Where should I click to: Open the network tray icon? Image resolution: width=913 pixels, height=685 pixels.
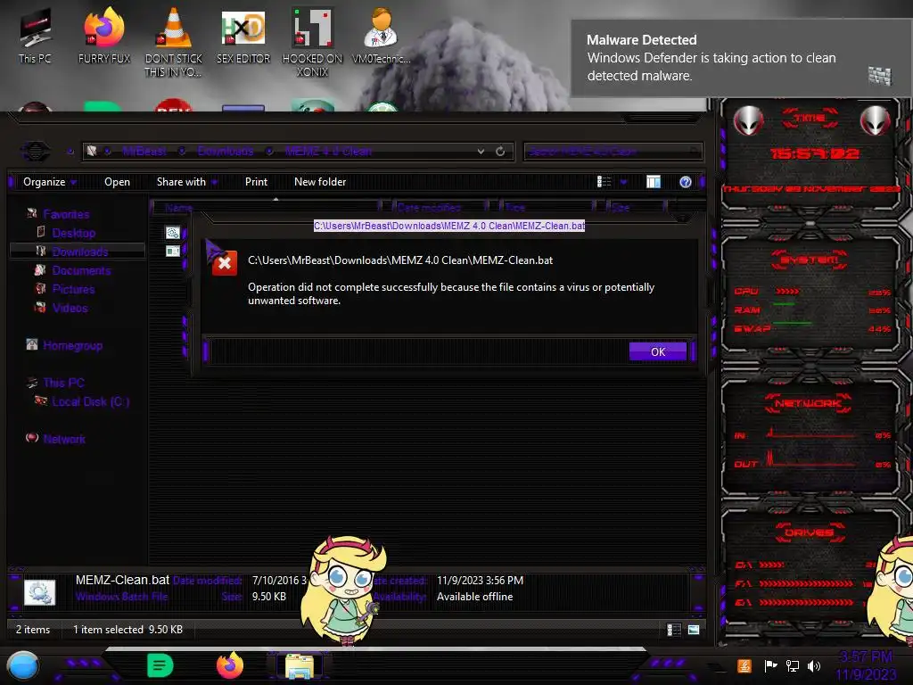click(x=793, y=665)
